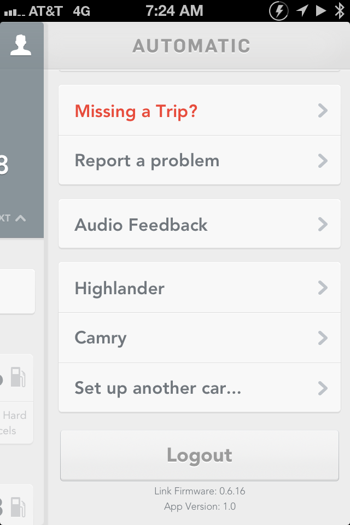Tap the upper fuel pump icon
Screen dimensions: 350x525
point(18,377)
